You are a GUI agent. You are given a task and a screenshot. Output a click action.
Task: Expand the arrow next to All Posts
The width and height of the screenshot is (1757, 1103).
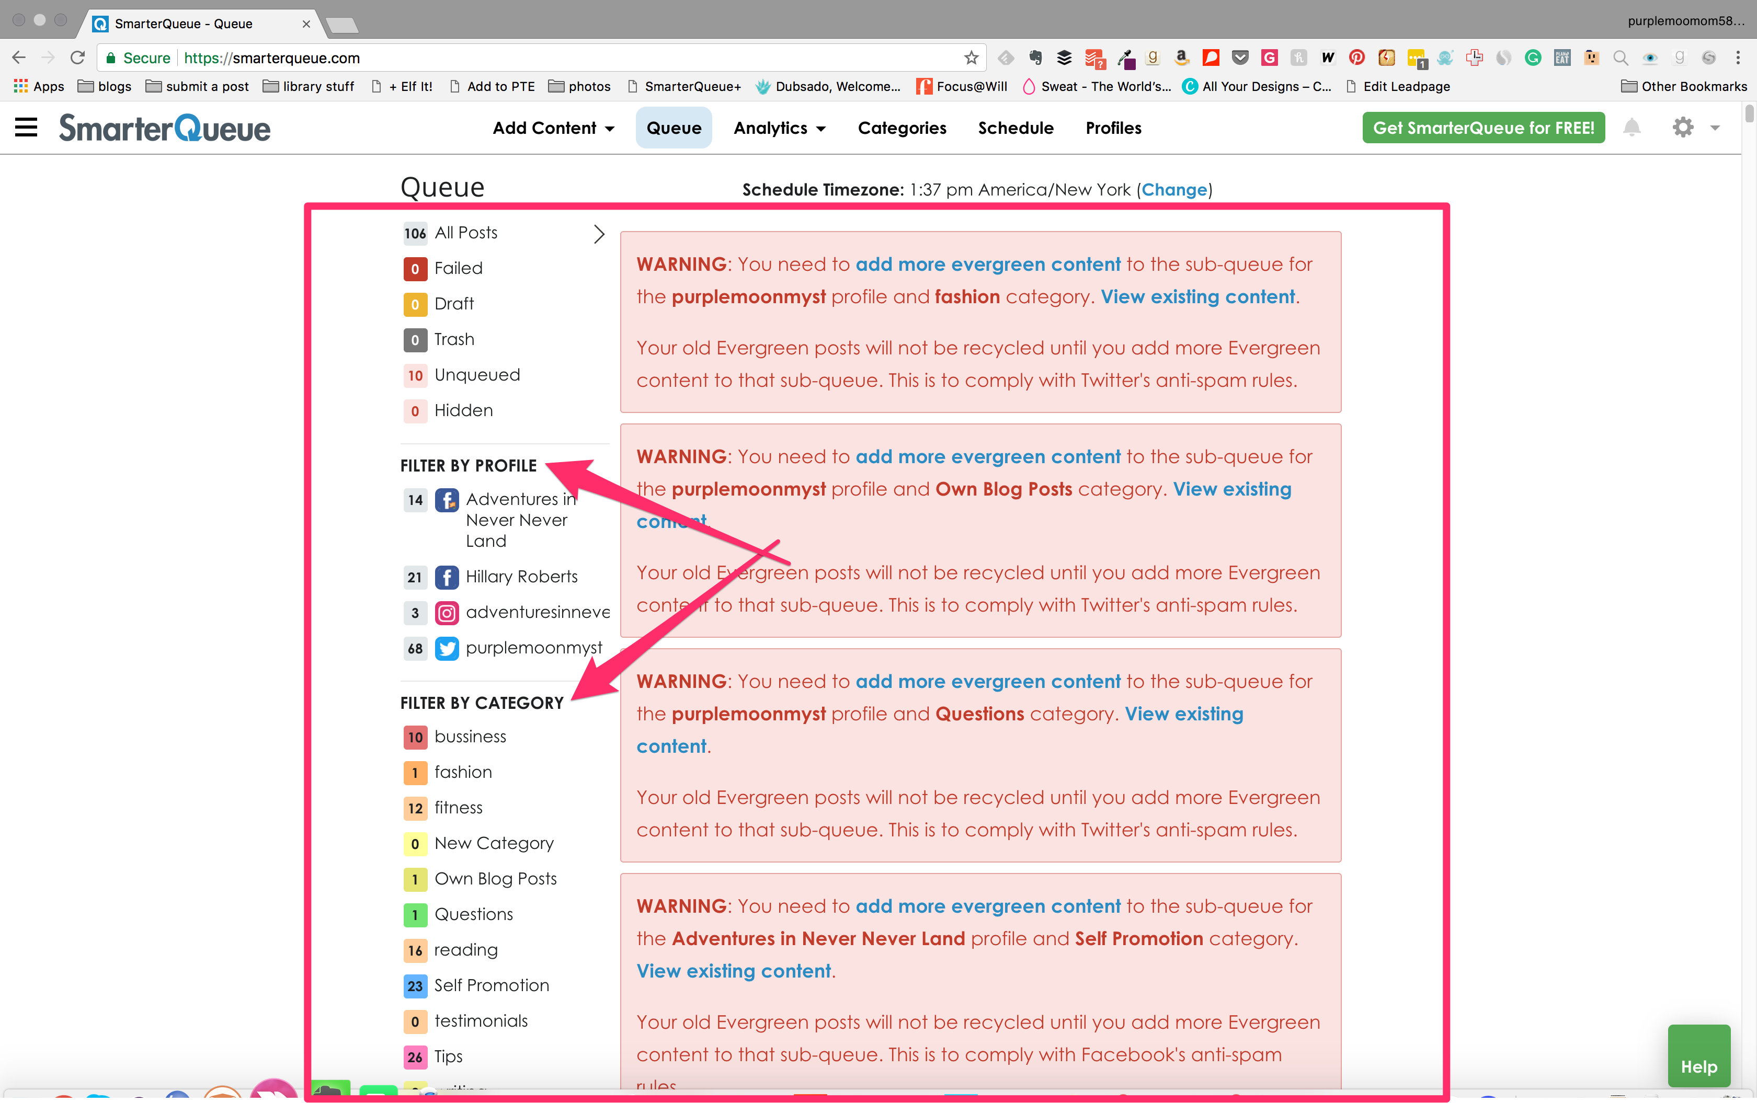tap(598, 234)
